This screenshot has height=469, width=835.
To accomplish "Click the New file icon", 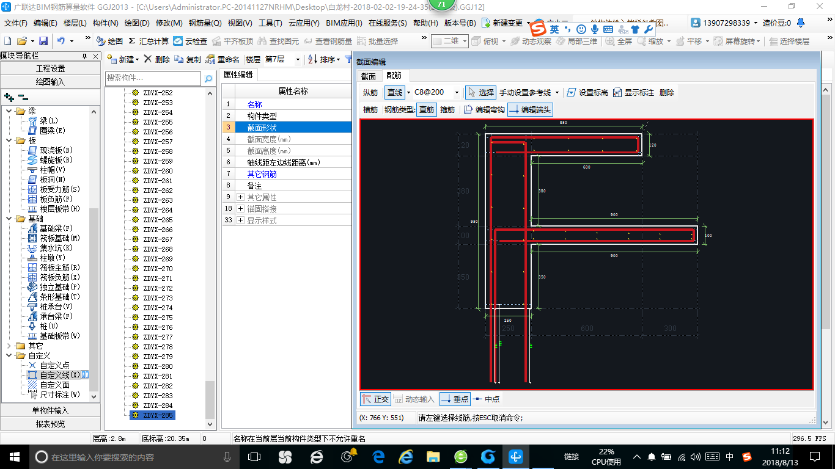I will [x=7, y=41].
